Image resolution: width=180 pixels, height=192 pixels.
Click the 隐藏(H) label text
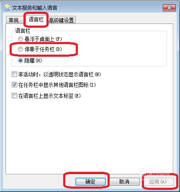tap(33, 60)
